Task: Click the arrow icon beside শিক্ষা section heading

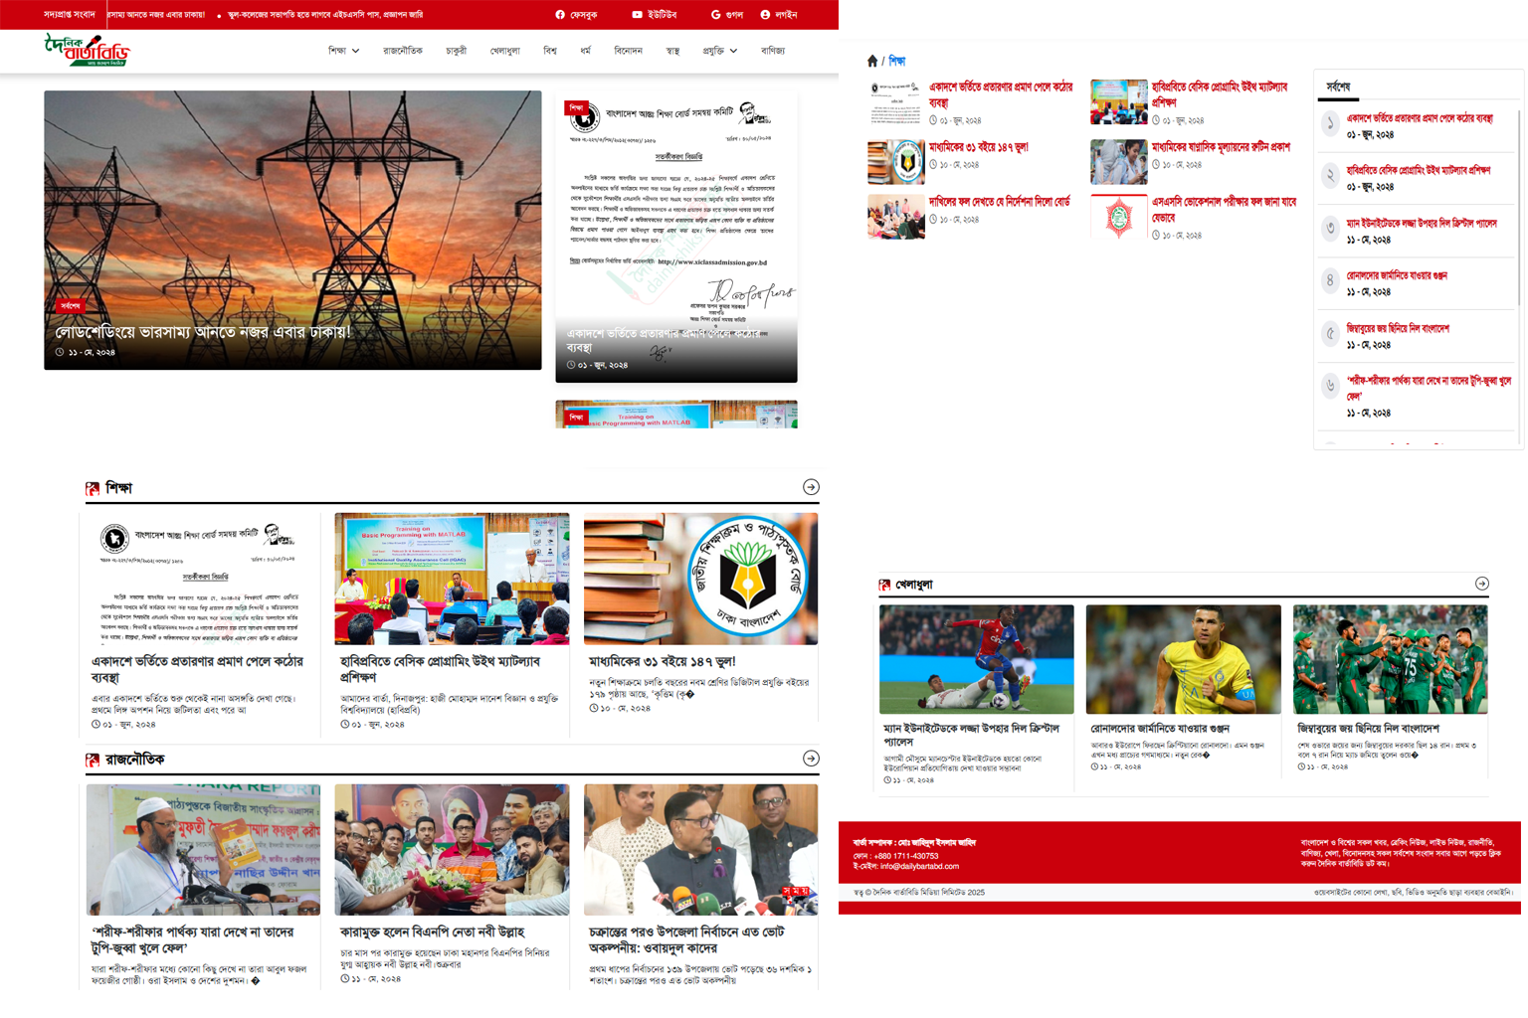Action: [811, 487]
